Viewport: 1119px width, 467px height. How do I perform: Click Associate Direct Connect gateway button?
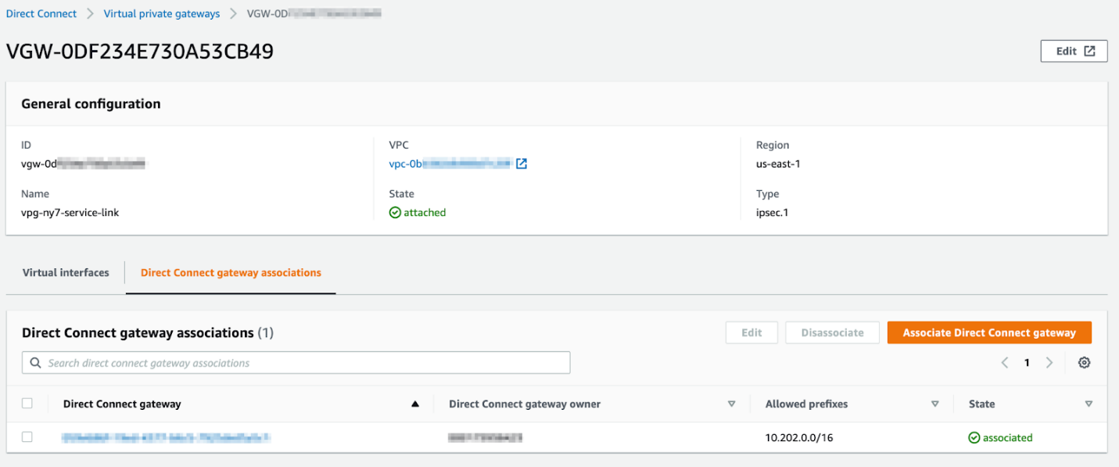(989, 332)
